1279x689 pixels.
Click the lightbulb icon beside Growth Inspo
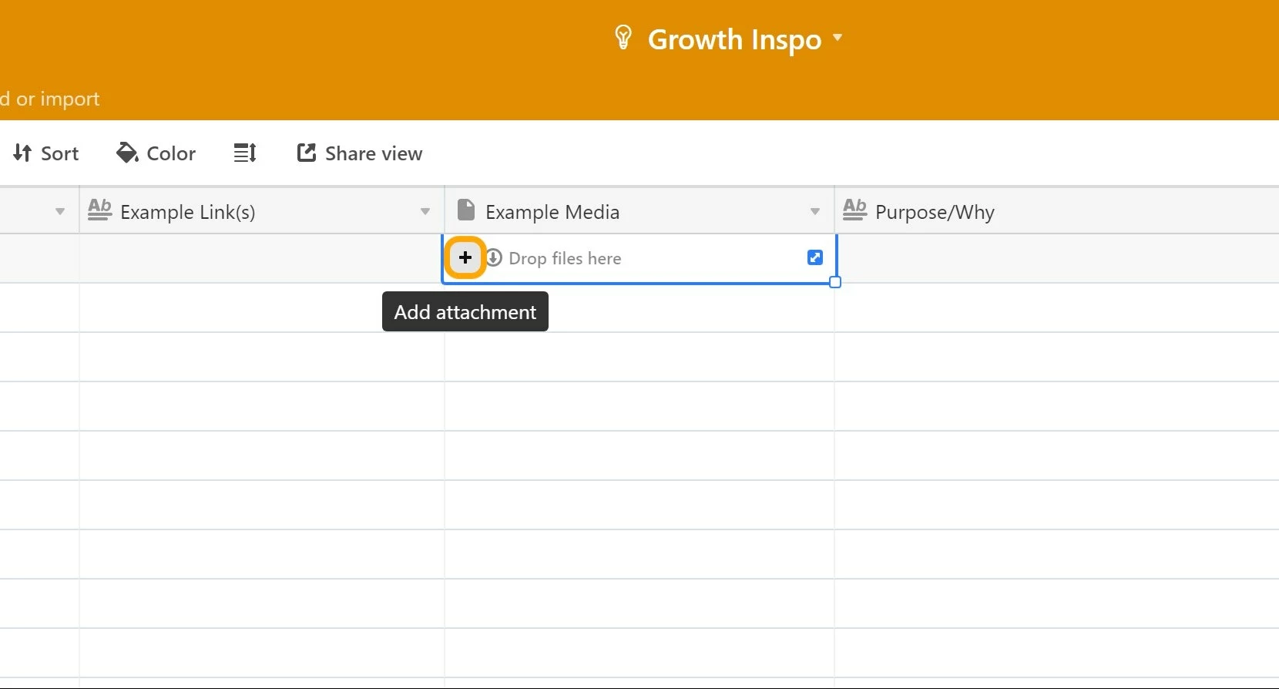623,38
